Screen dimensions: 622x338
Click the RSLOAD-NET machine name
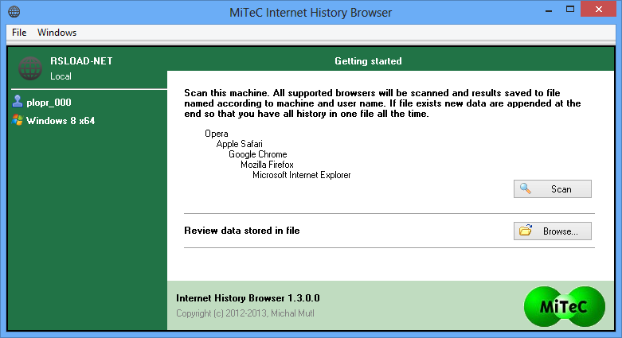point(81,61)
